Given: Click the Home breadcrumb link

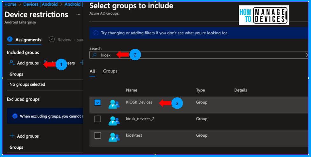Looking at the screenshot, I should click(x=10, y=4).
